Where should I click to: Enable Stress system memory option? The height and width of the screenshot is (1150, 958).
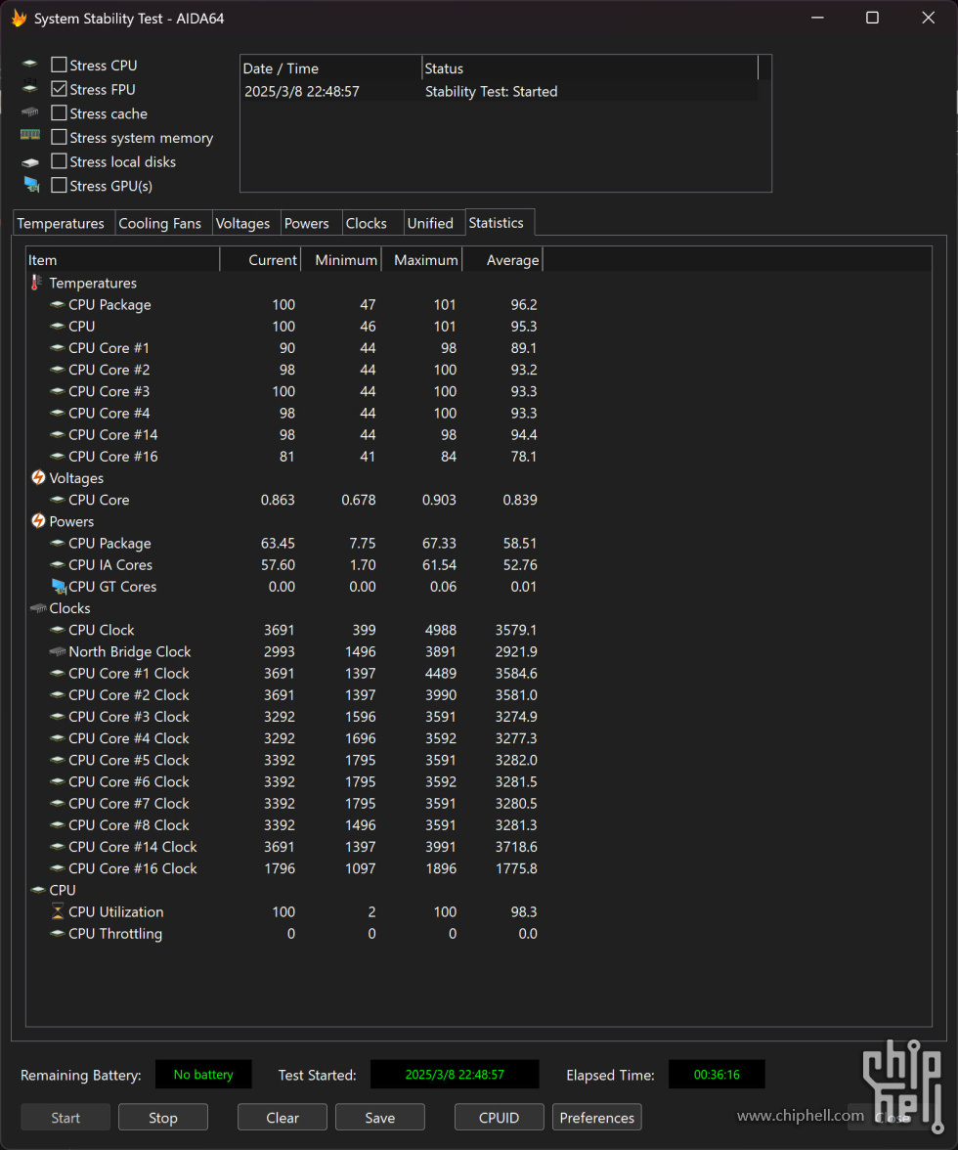(59, 137)
